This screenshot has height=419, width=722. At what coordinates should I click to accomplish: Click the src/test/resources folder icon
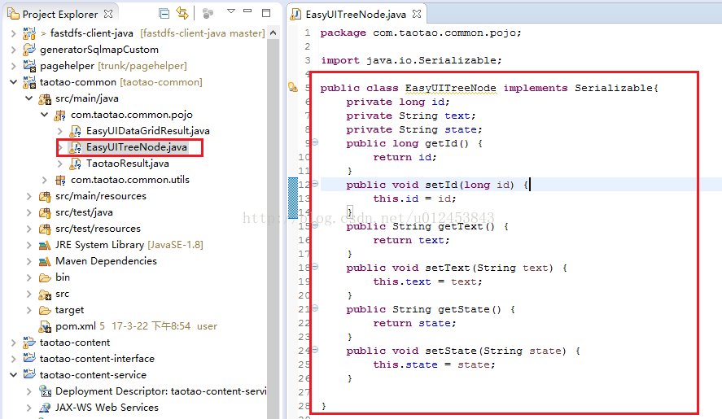[x=45, y=229]
